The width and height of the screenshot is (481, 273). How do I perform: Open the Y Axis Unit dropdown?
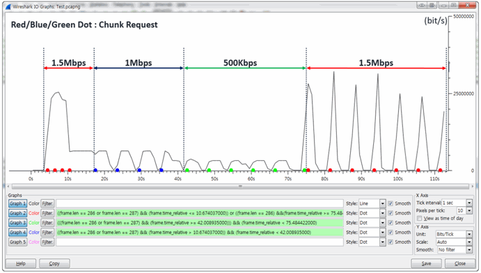(454, 234)
